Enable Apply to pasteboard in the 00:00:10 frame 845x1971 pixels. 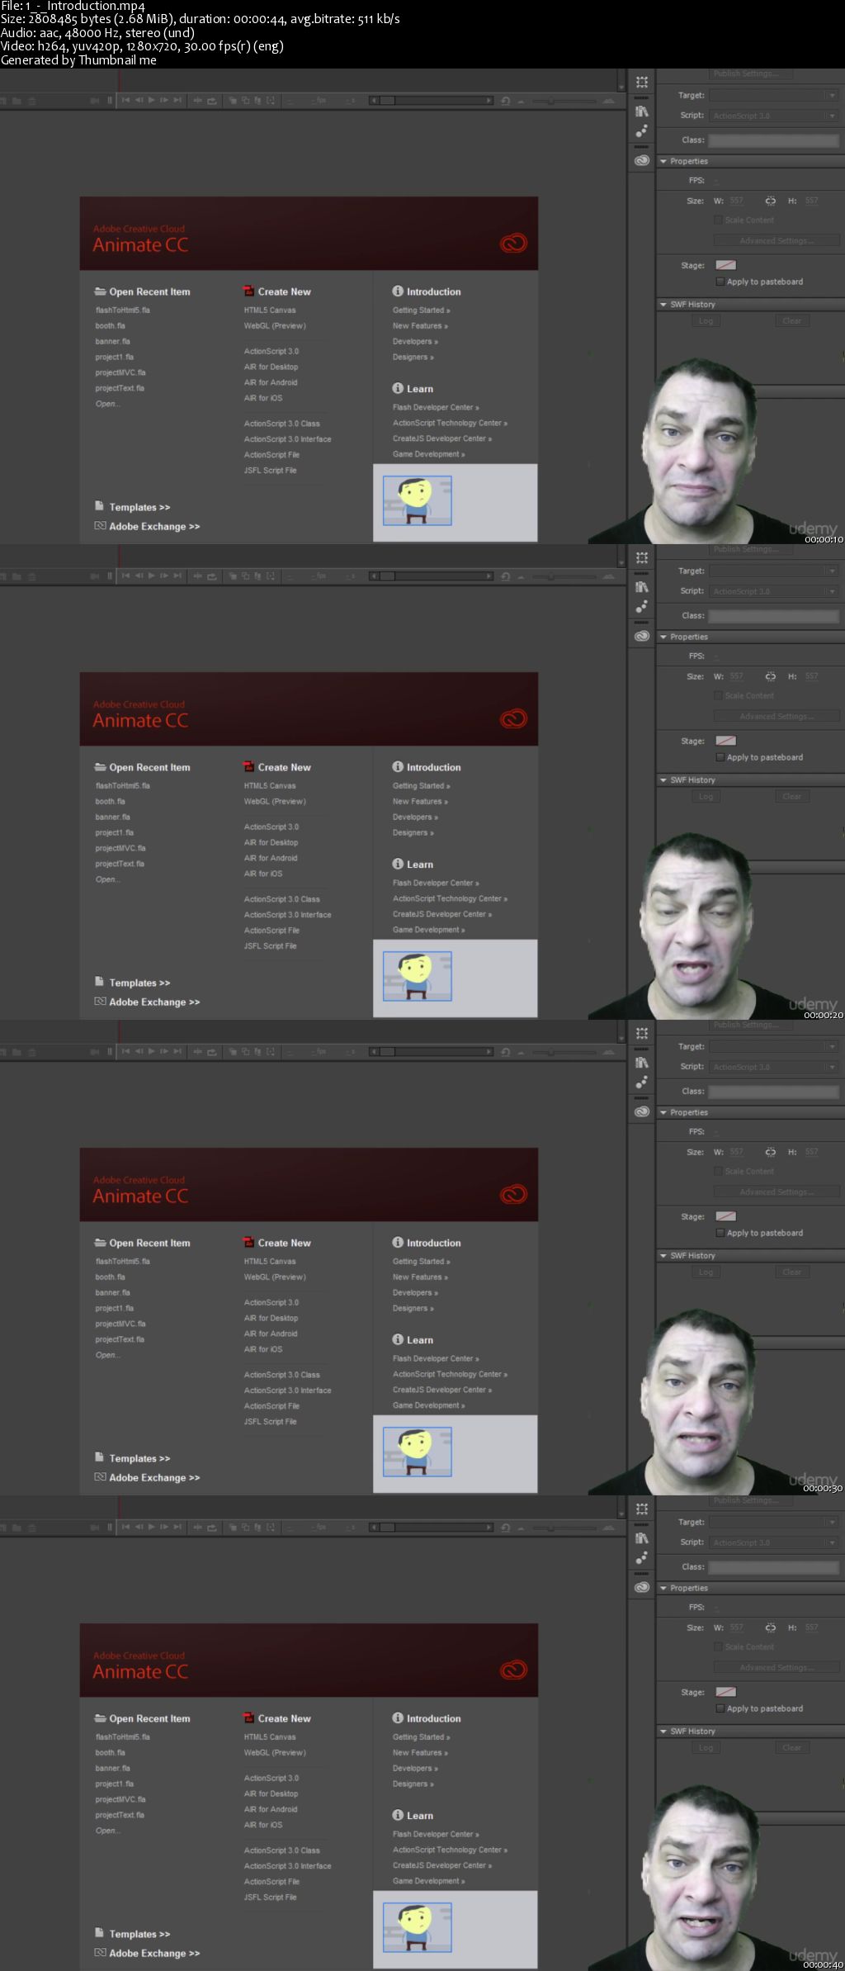(x=720, y=282)
